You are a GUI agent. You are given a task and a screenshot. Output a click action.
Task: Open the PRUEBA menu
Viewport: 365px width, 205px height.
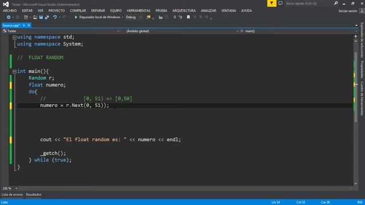click(161, 11)
